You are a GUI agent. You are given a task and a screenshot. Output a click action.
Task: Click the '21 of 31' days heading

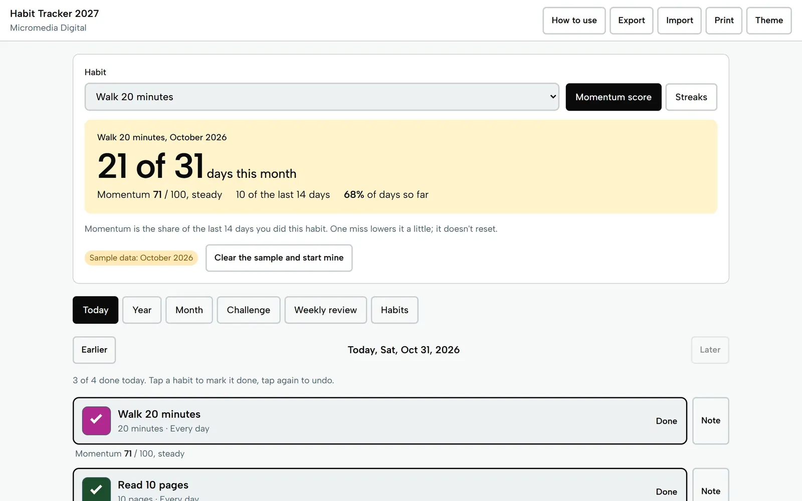coord(151,166)
